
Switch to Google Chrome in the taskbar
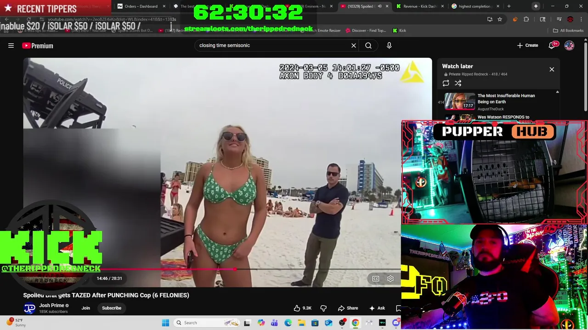tap(356, 323)
